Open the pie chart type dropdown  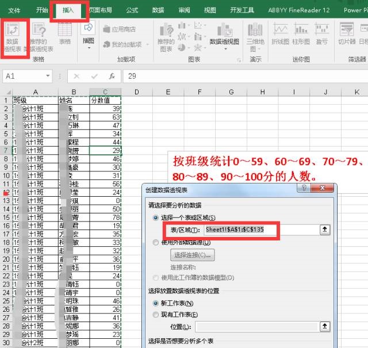tap(184, 48)
